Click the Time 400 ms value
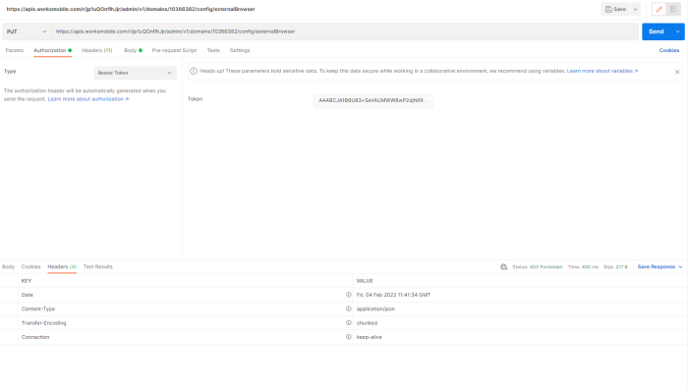Viewport: 688px width, 390px height. [590, 267]
